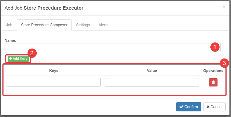
Task: Go to the Alerts tab
Action: [x=103, y=25]
